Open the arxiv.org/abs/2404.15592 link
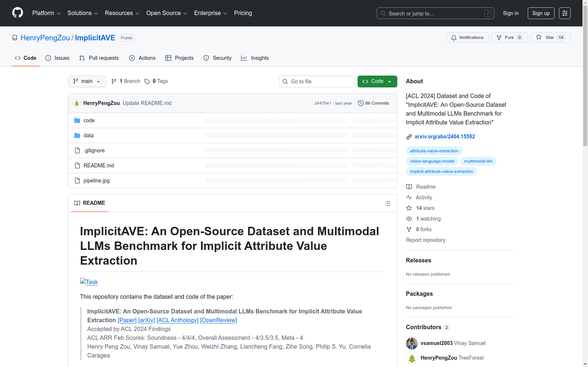The width and height of the screenshot is (588, 367). tap(445, 137)
